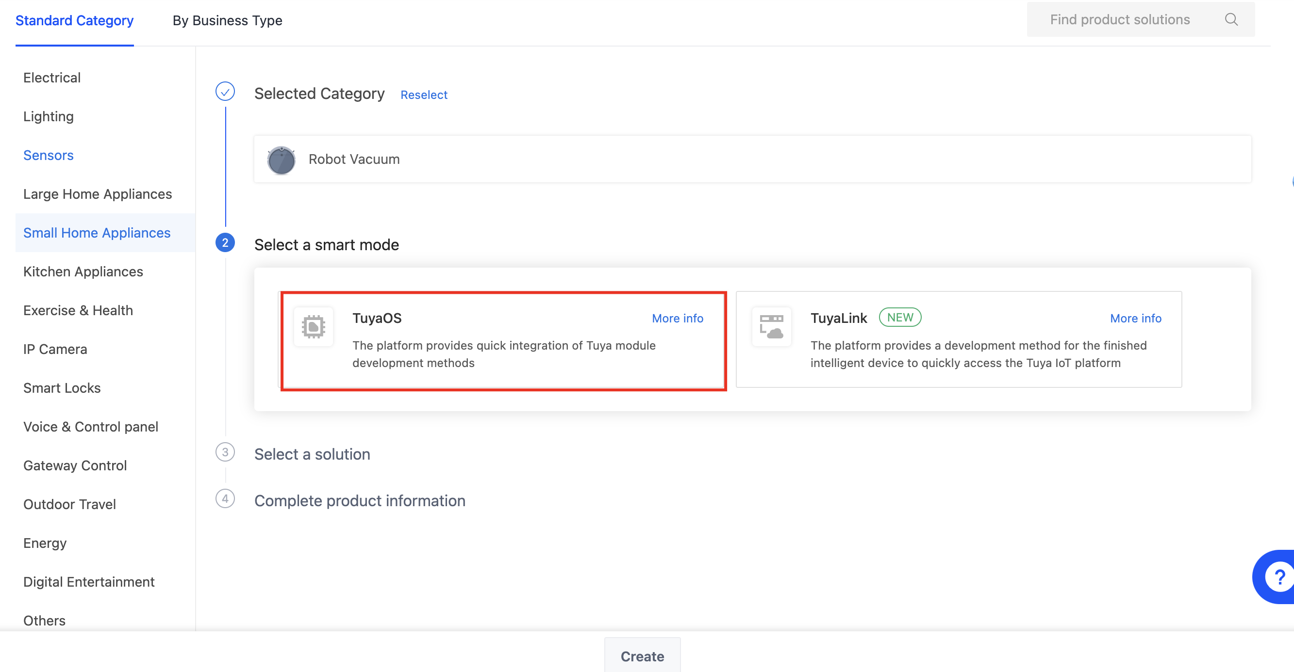
Task: Click the selected category checkmark icon
Action: coord(225,92)
